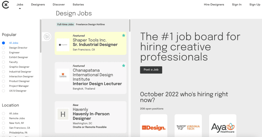The image size is (262, 137).
Task: Open the Havenly In-Person Designer listing
Action: coord(91,117)
